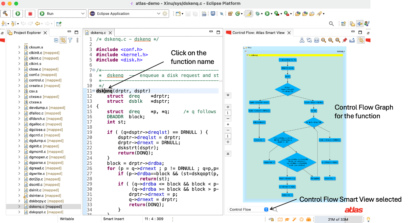The image size is (414, 223).
Task: Close the dskenq.c editor tab
Action: (110, 33)
